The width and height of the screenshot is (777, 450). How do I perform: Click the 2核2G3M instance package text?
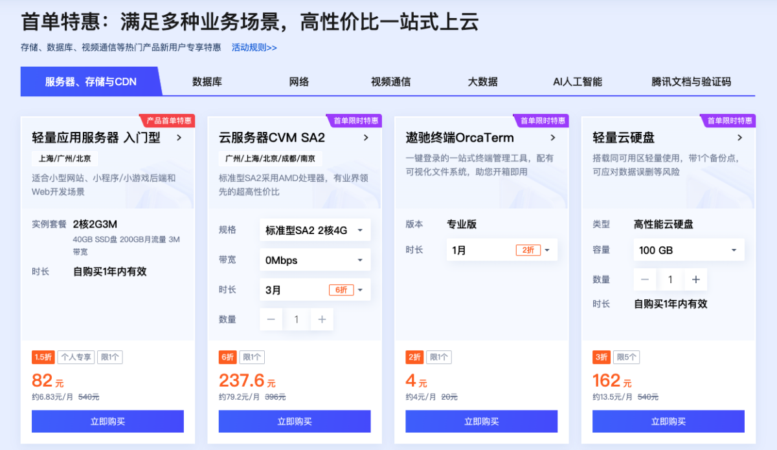point(95,224)
